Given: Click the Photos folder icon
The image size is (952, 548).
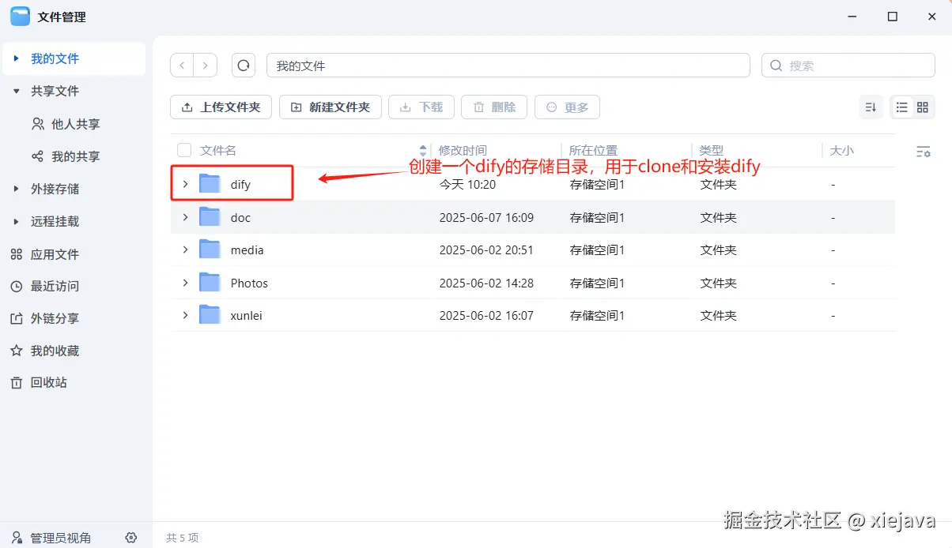Looking at the screenshot, I should point(210,283).
